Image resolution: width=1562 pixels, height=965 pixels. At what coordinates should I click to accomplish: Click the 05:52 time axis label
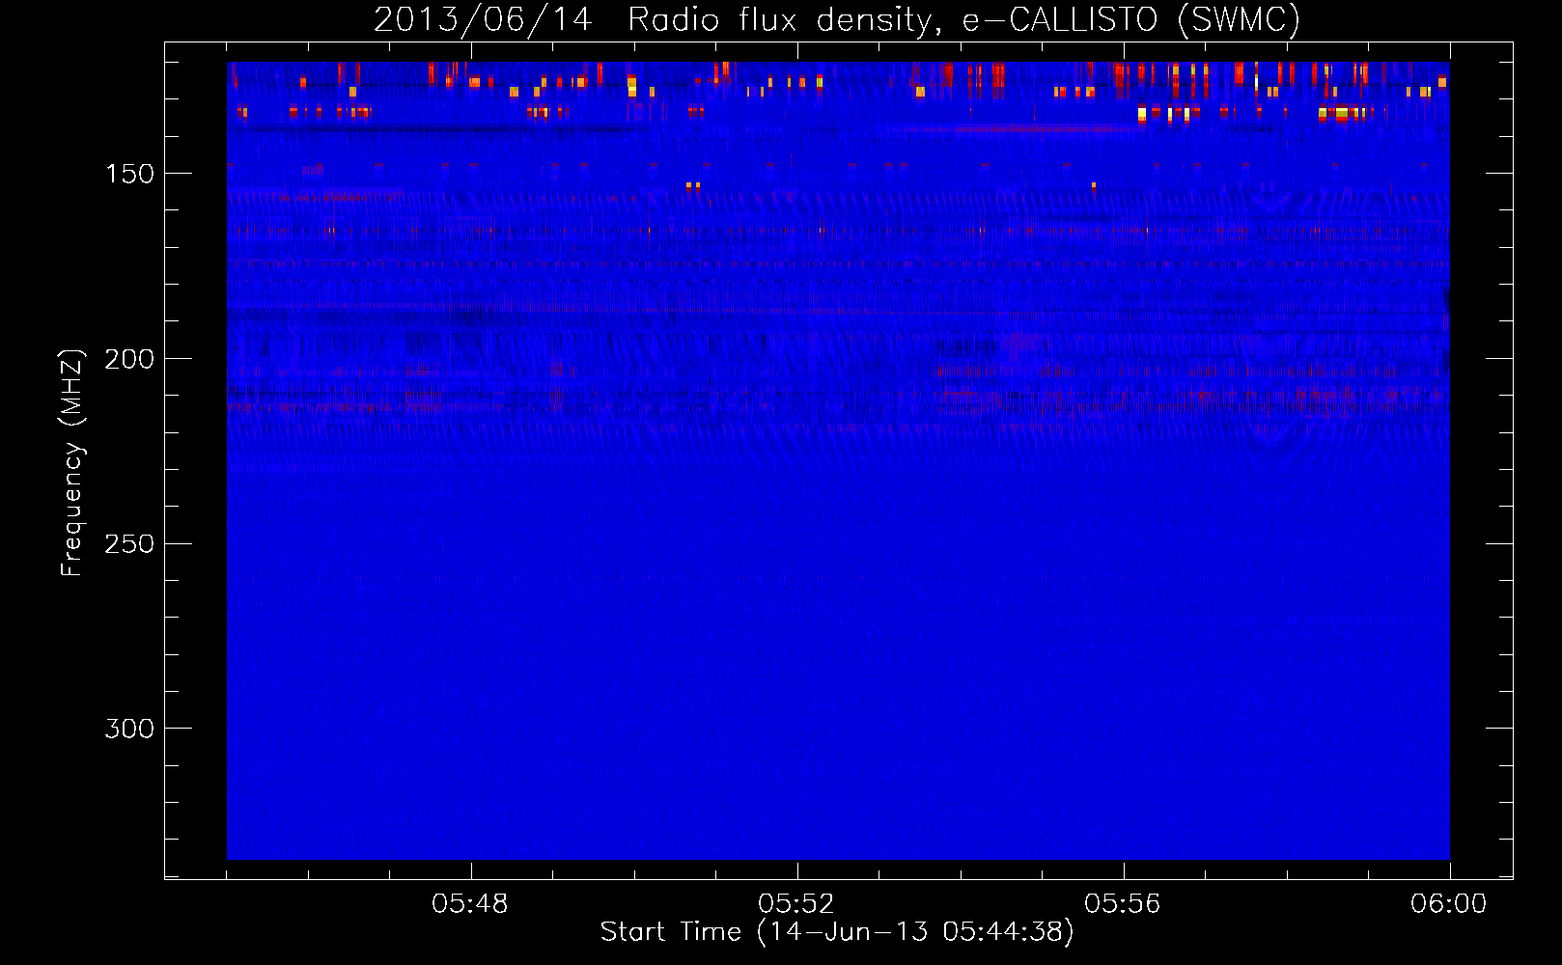[x=796, y=904]
